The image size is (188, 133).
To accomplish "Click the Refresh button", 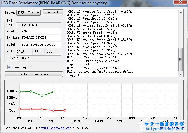I will (x=53, y=12).
